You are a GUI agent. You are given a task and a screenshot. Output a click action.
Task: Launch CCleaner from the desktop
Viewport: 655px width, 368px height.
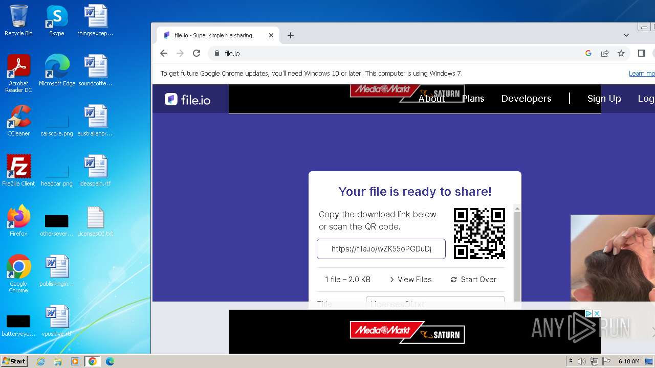point(18,121)
